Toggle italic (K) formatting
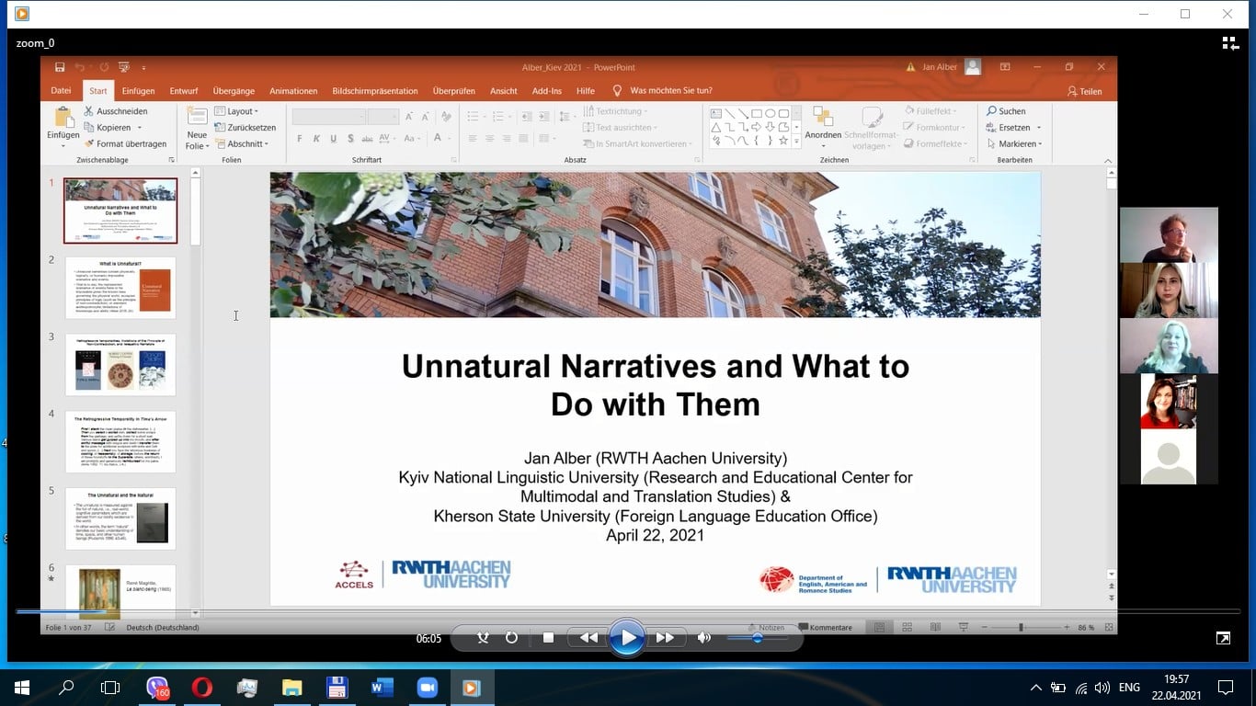The image size is (1256, 706). [x=316, y=139]
